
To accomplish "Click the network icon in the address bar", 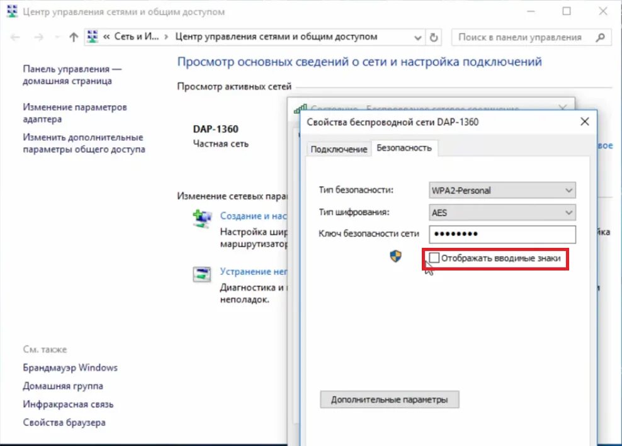I will pos(93,36).
